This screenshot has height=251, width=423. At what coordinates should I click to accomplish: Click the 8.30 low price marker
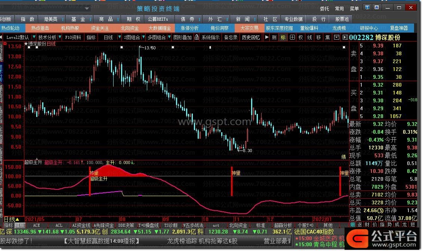pyautogui.click(x=247, y=151)
